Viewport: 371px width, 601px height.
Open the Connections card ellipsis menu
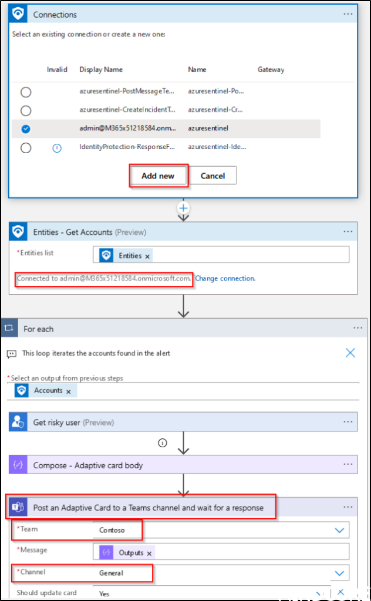348,15
